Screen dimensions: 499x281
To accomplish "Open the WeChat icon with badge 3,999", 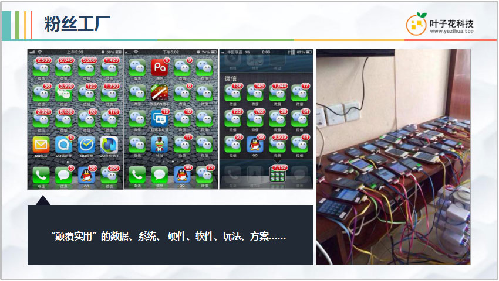I will coord(63,93).
